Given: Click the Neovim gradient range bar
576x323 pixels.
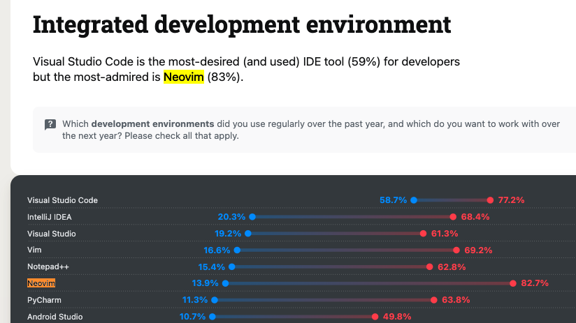Looking at the screenshot, I should tap(369, 283).
